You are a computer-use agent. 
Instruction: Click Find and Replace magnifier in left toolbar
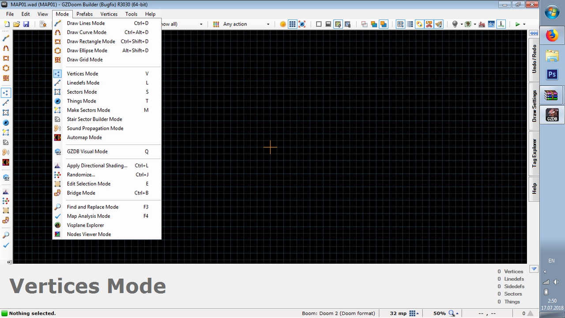coord(6,235)
